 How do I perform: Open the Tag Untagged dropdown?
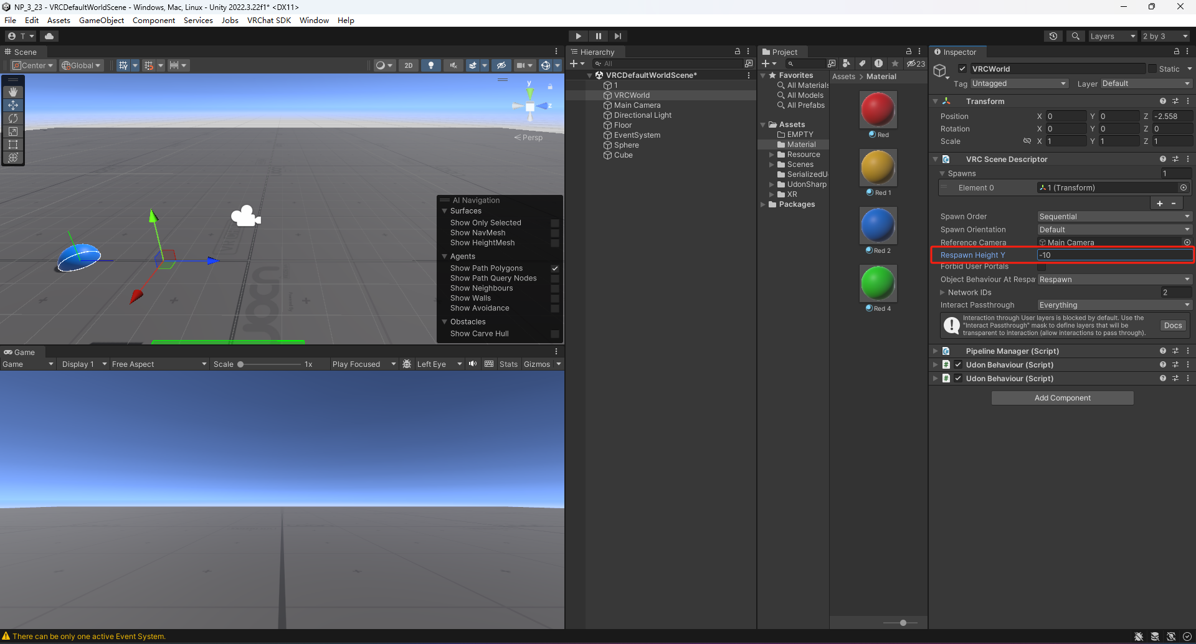tap(1020, 83)
